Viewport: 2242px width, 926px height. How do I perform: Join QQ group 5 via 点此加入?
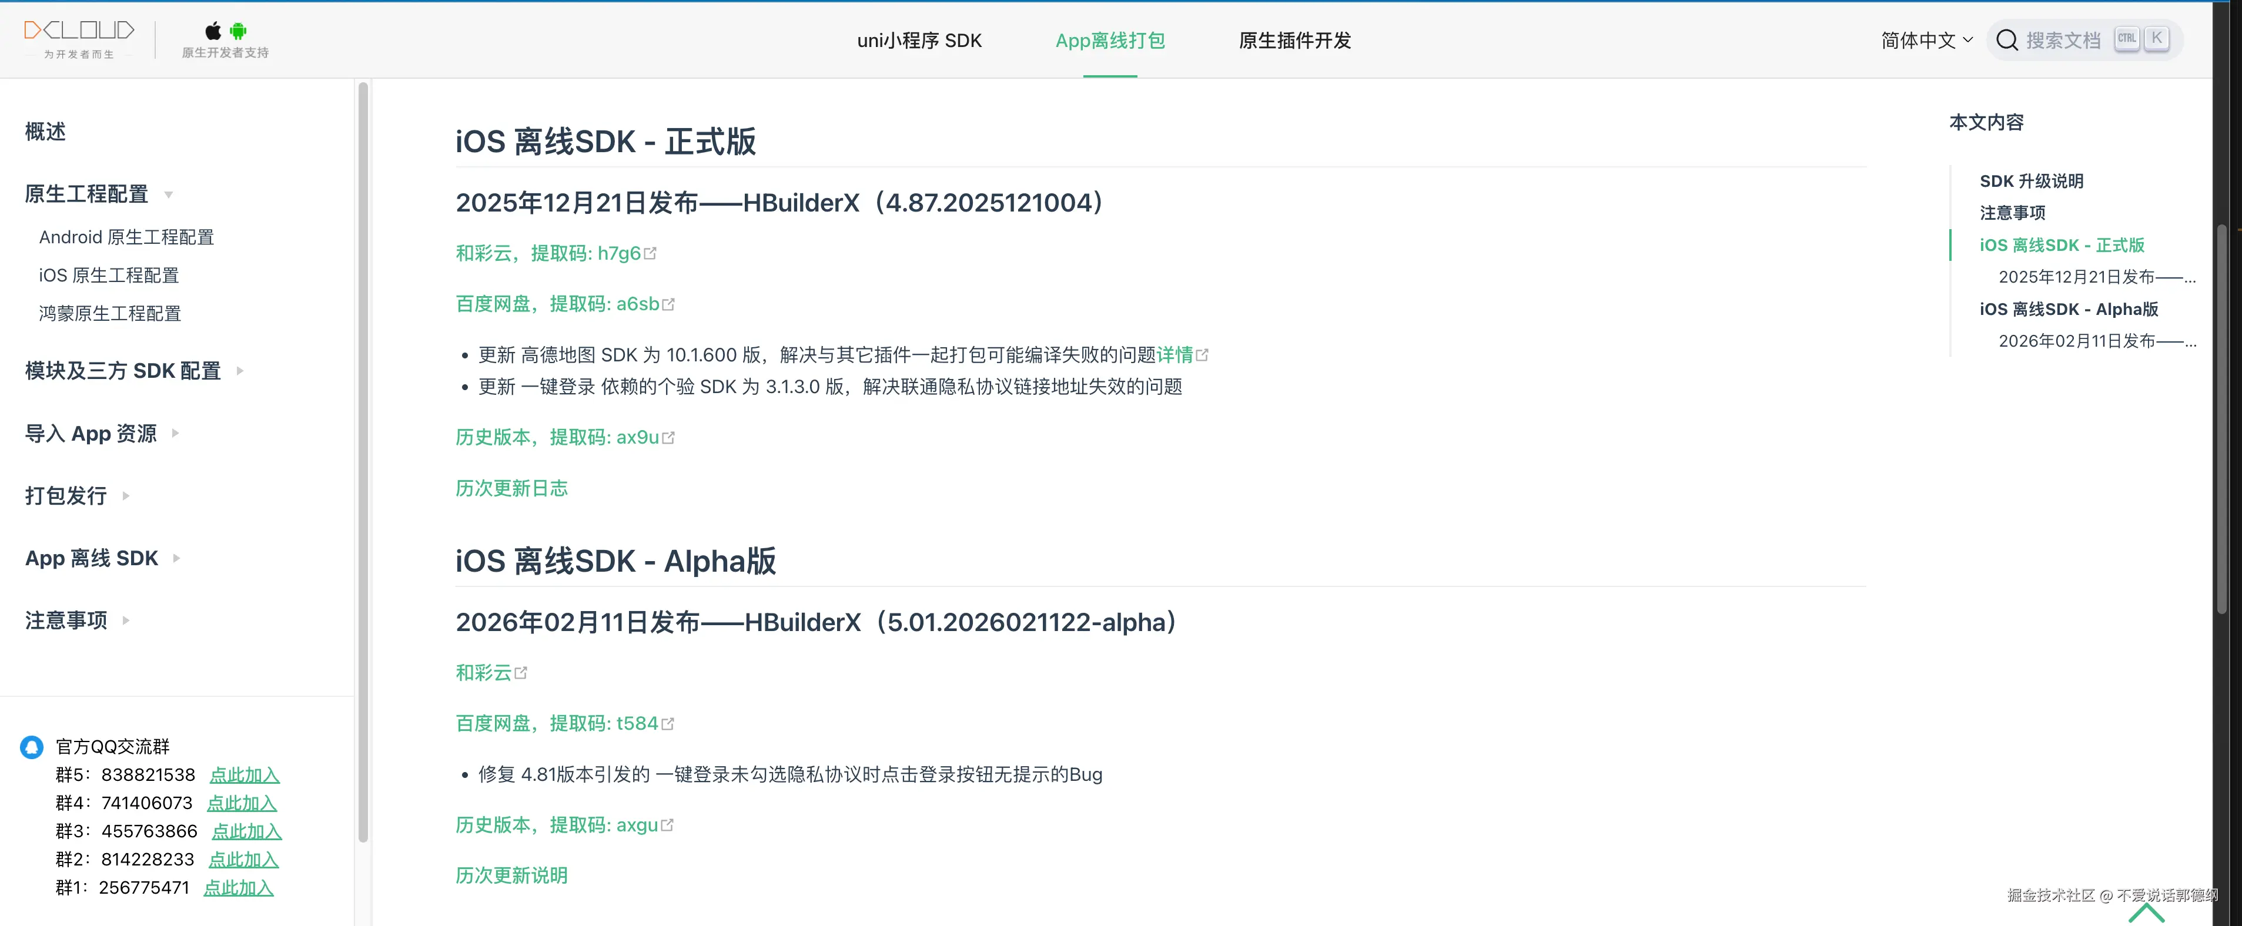245,774
